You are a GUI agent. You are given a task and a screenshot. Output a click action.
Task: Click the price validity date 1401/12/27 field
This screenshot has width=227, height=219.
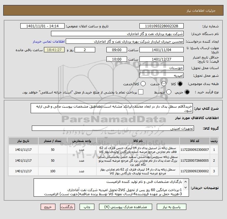pyautogui.click(x=162, y=59)
